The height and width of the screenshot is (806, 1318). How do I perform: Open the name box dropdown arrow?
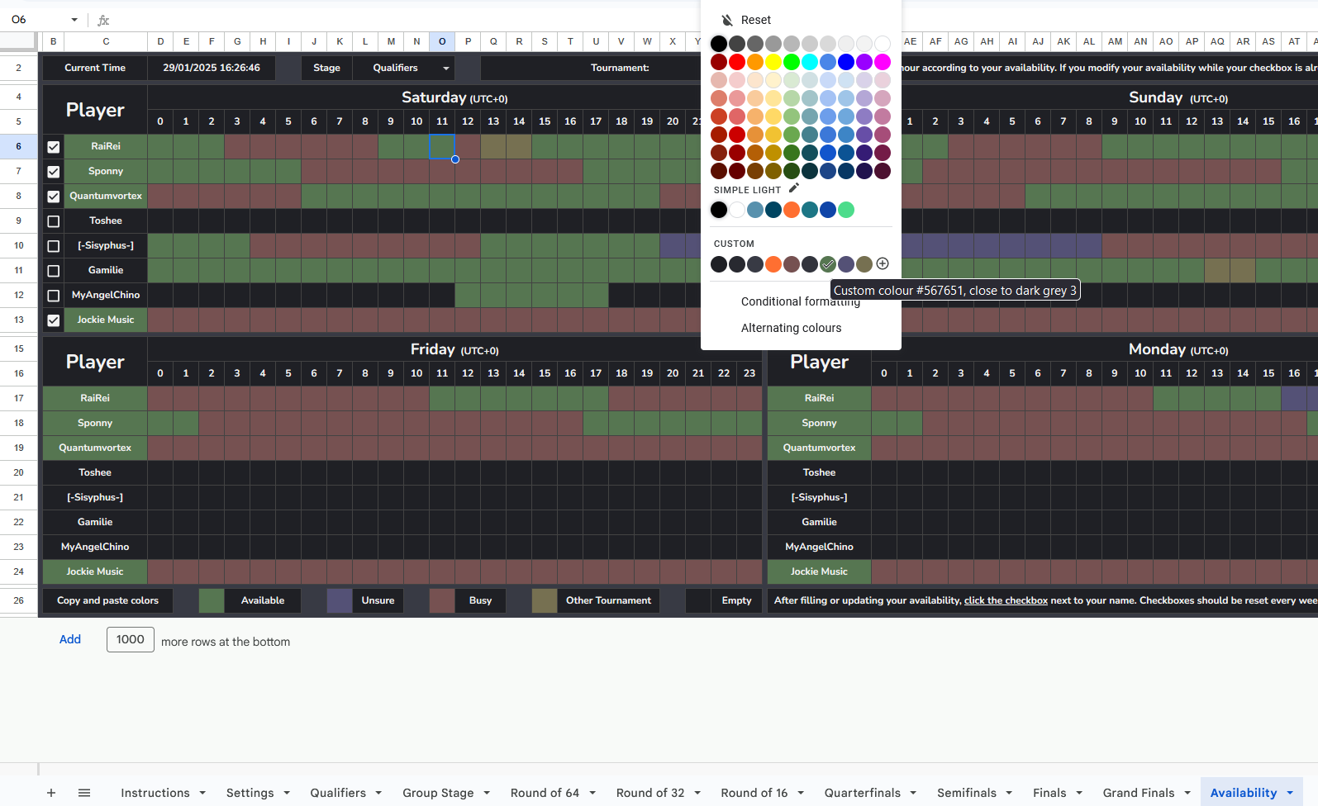tap(74, 20)
